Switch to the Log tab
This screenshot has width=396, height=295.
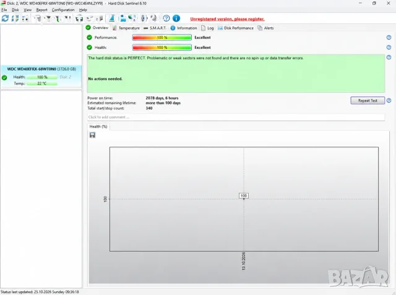coord(207,28)
